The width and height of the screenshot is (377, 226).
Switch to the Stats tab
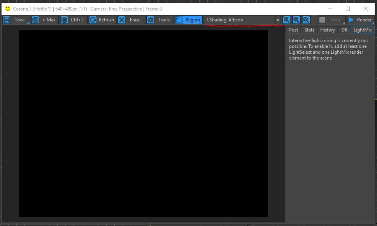(x=309, y=30)
